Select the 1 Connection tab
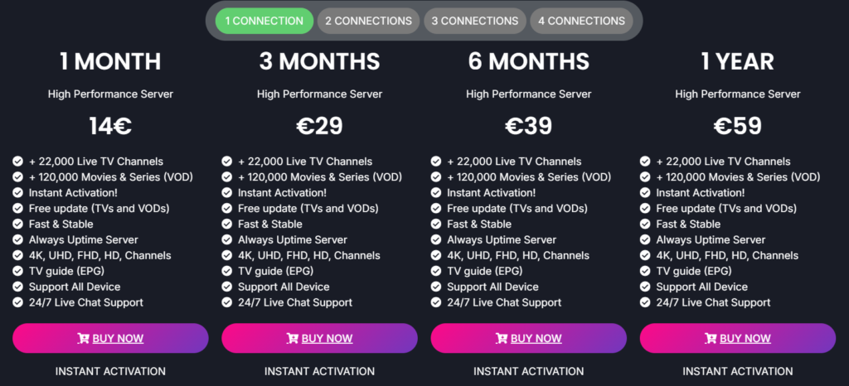The image size is (849, 386). (x=264, y=21)
